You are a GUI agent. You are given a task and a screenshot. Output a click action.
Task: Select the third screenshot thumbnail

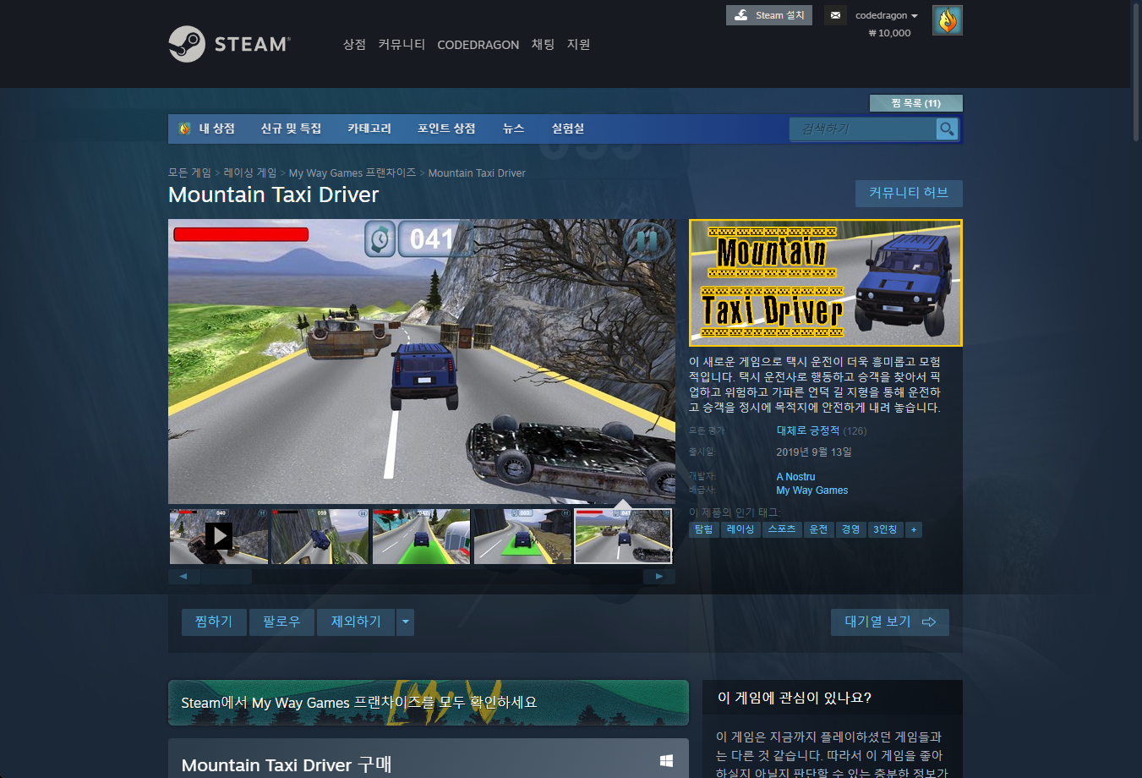coord(422,536)
